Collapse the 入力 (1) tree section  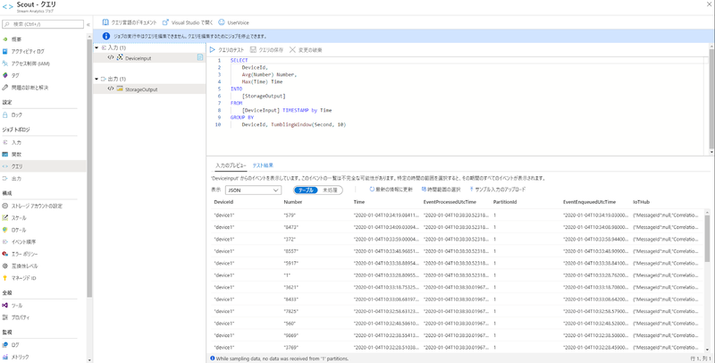point(97,46)
